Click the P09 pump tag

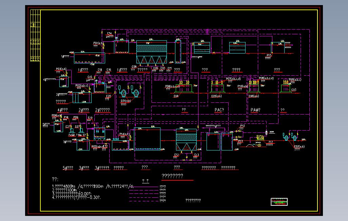76,117
